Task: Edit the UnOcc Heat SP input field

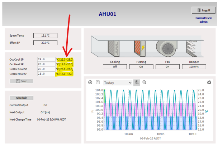Action: (x=46, y=74)
